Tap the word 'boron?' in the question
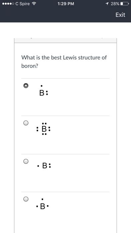The height and width of the screenshot is (233, 131). coord(30,66)
